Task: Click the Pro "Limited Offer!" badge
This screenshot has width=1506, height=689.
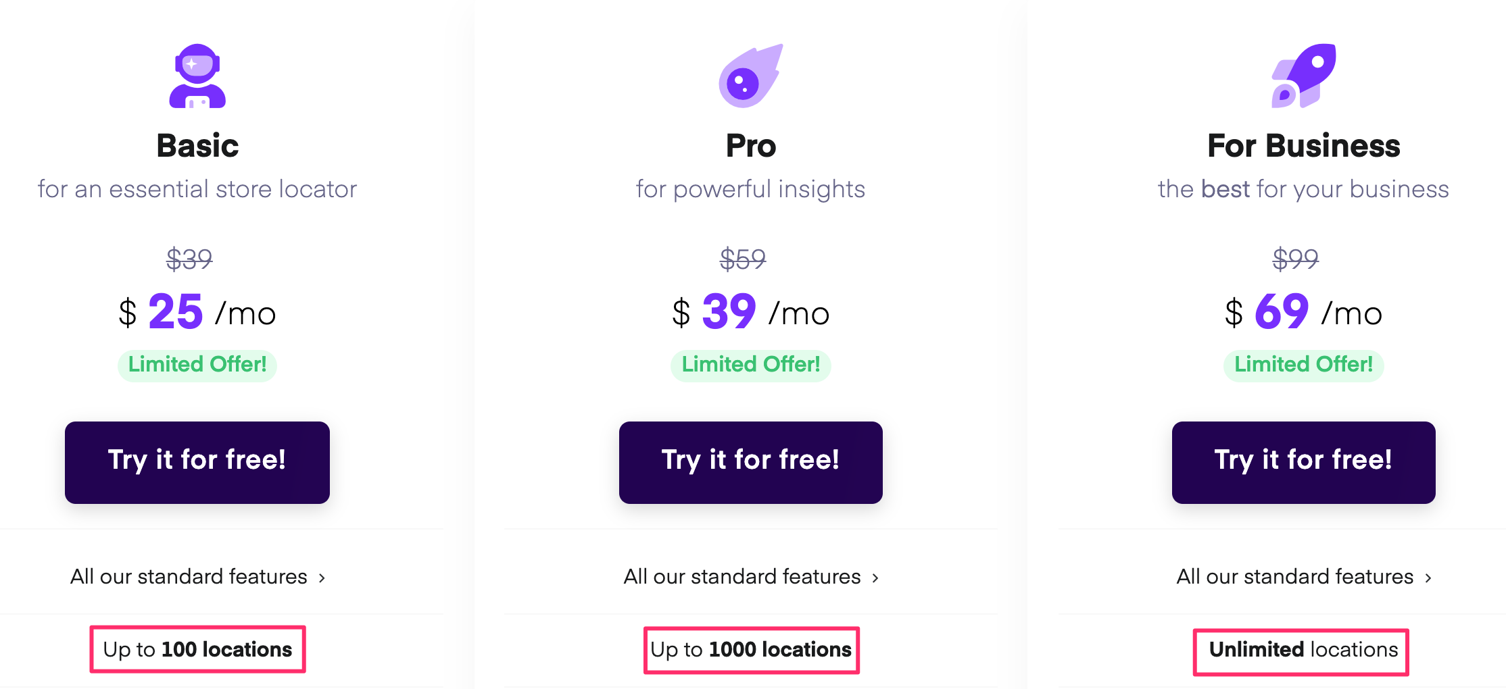Action: click(750, 365)
